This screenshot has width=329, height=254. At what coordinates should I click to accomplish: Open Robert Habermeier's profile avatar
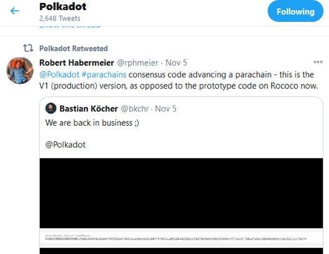tap(20, 71)
